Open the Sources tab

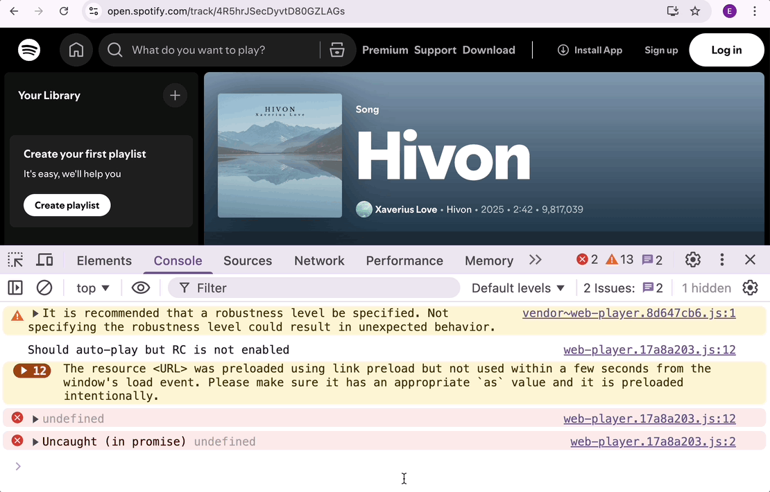248,261
